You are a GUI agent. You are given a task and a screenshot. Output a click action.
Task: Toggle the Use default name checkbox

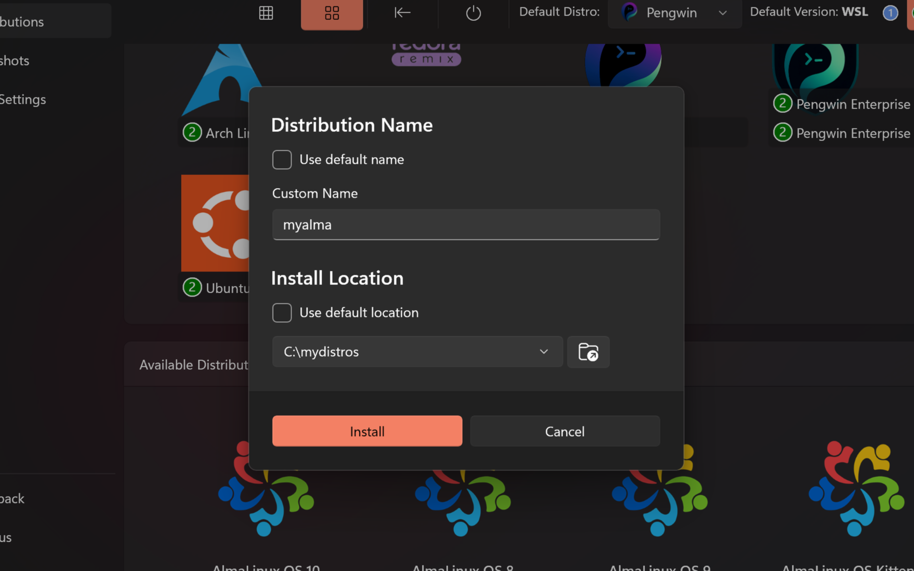coord(281,160)
